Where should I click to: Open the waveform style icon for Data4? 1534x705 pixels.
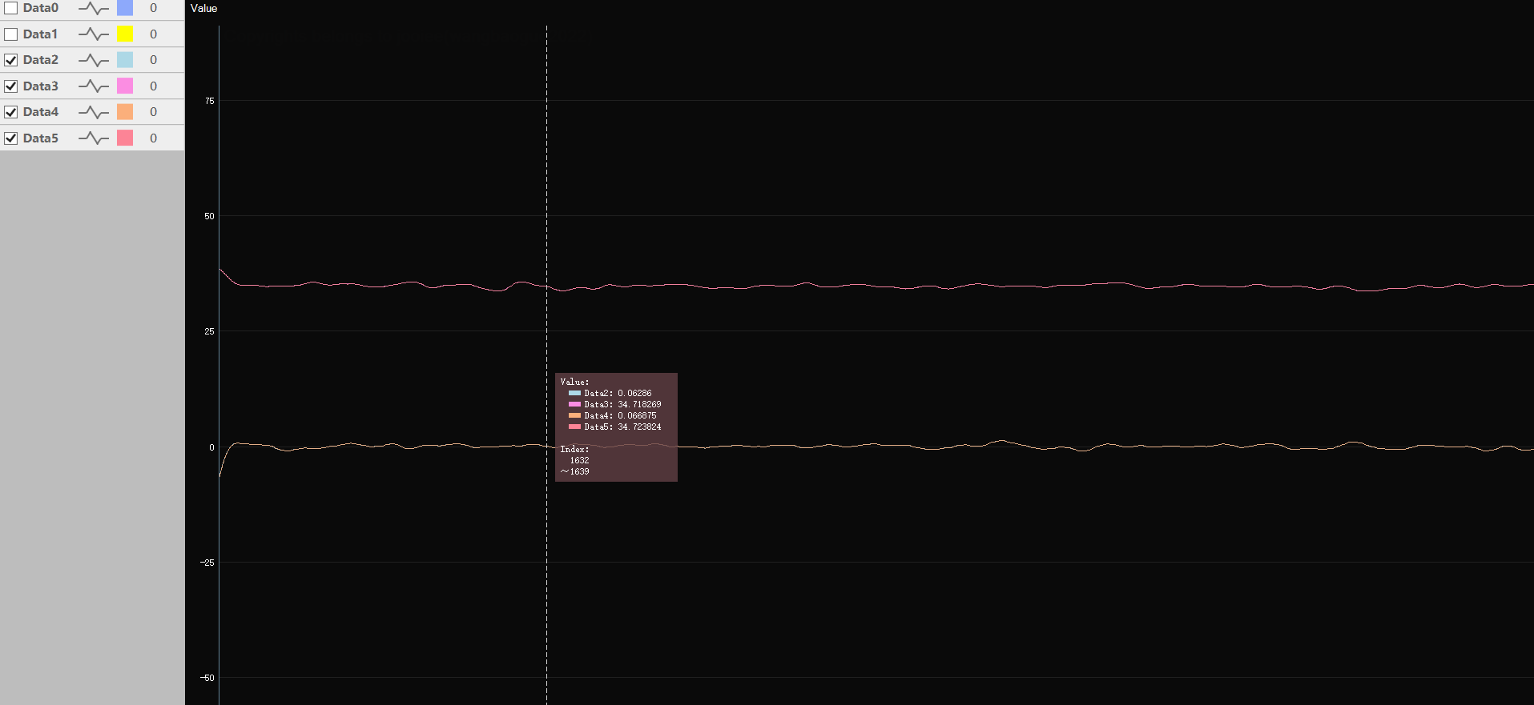click(94, 112)
